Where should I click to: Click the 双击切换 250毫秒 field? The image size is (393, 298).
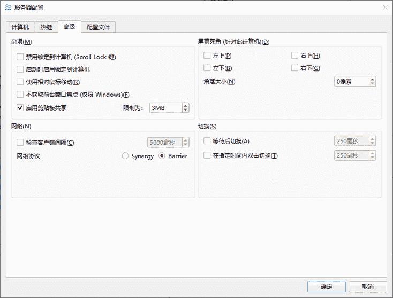coord(352,155)
